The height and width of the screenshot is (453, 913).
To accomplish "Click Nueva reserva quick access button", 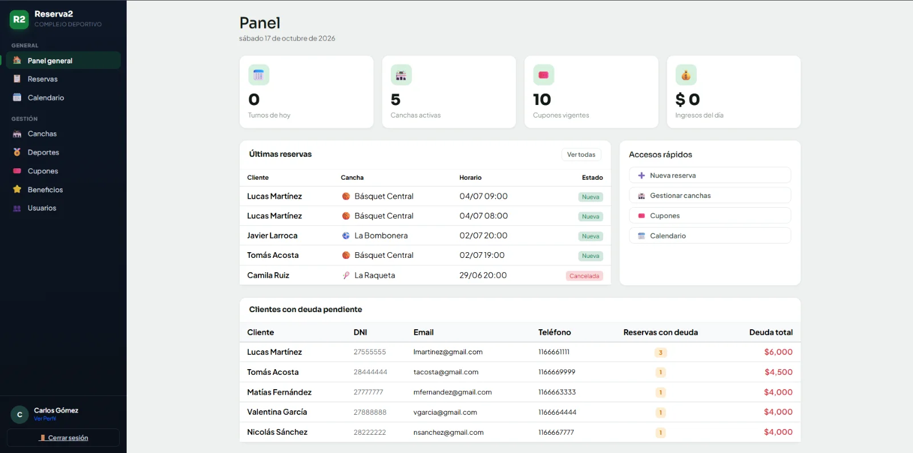I will (710, 175).
